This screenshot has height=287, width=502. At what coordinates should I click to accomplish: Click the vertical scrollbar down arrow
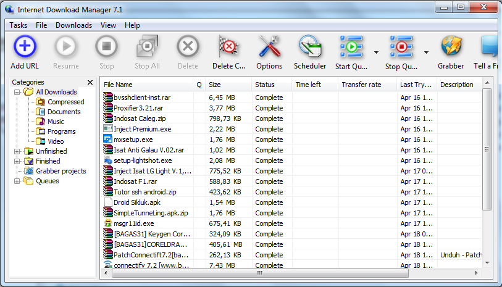(x=487, y=263)
